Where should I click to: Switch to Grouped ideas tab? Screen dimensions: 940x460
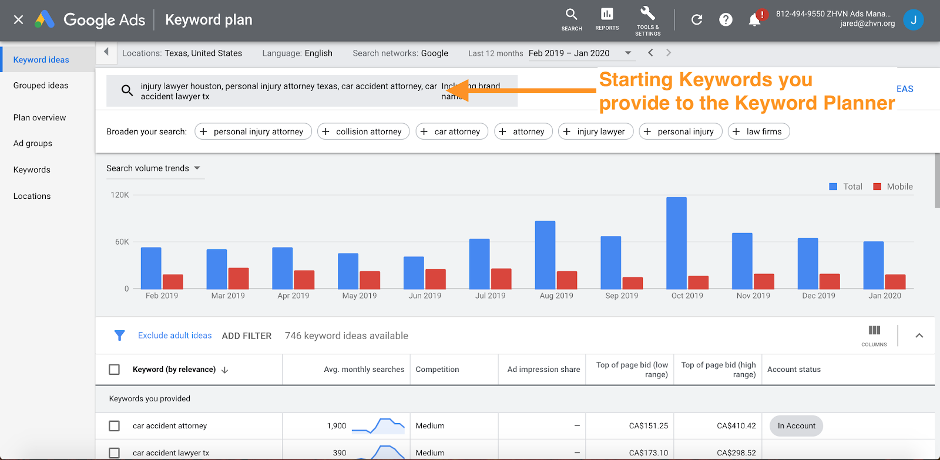click(x=41, y=86)
